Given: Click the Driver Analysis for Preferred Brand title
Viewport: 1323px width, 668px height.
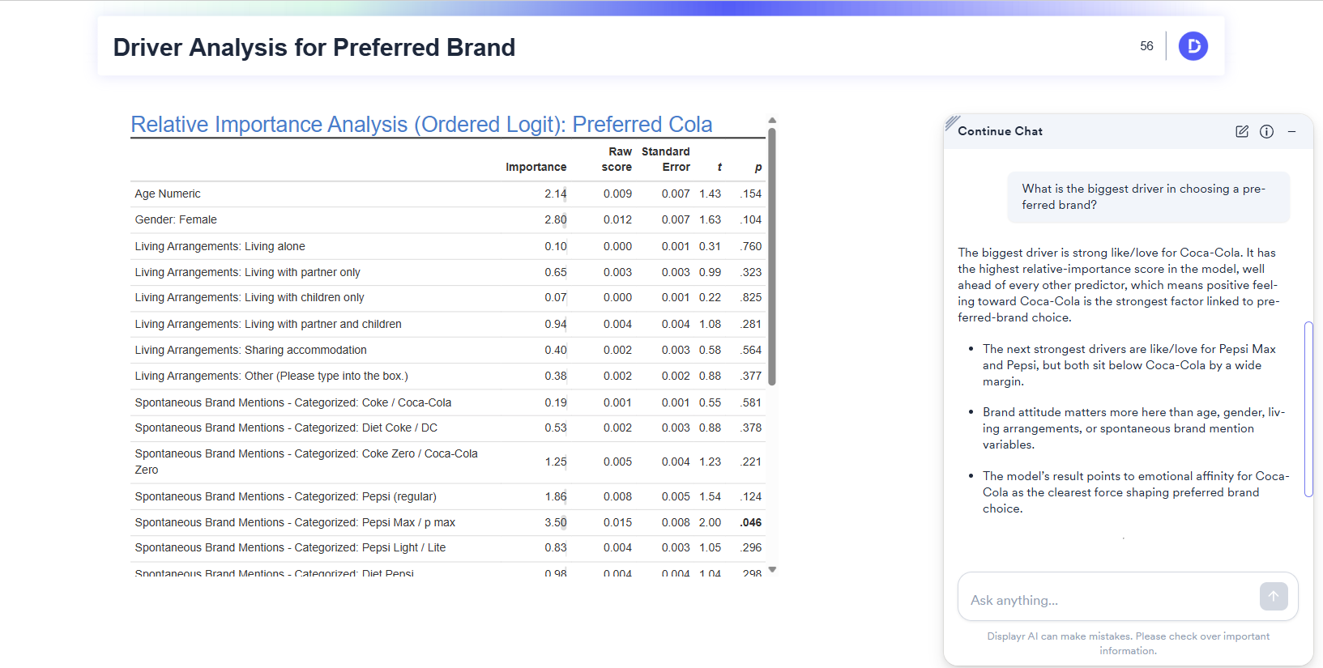Looking at the screenshot, I should tap(314, 47).
